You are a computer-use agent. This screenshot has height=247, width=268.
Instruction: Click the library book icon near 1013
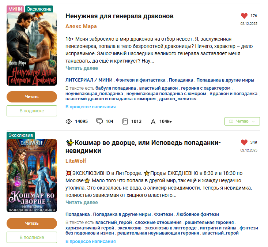click(125, 121)
